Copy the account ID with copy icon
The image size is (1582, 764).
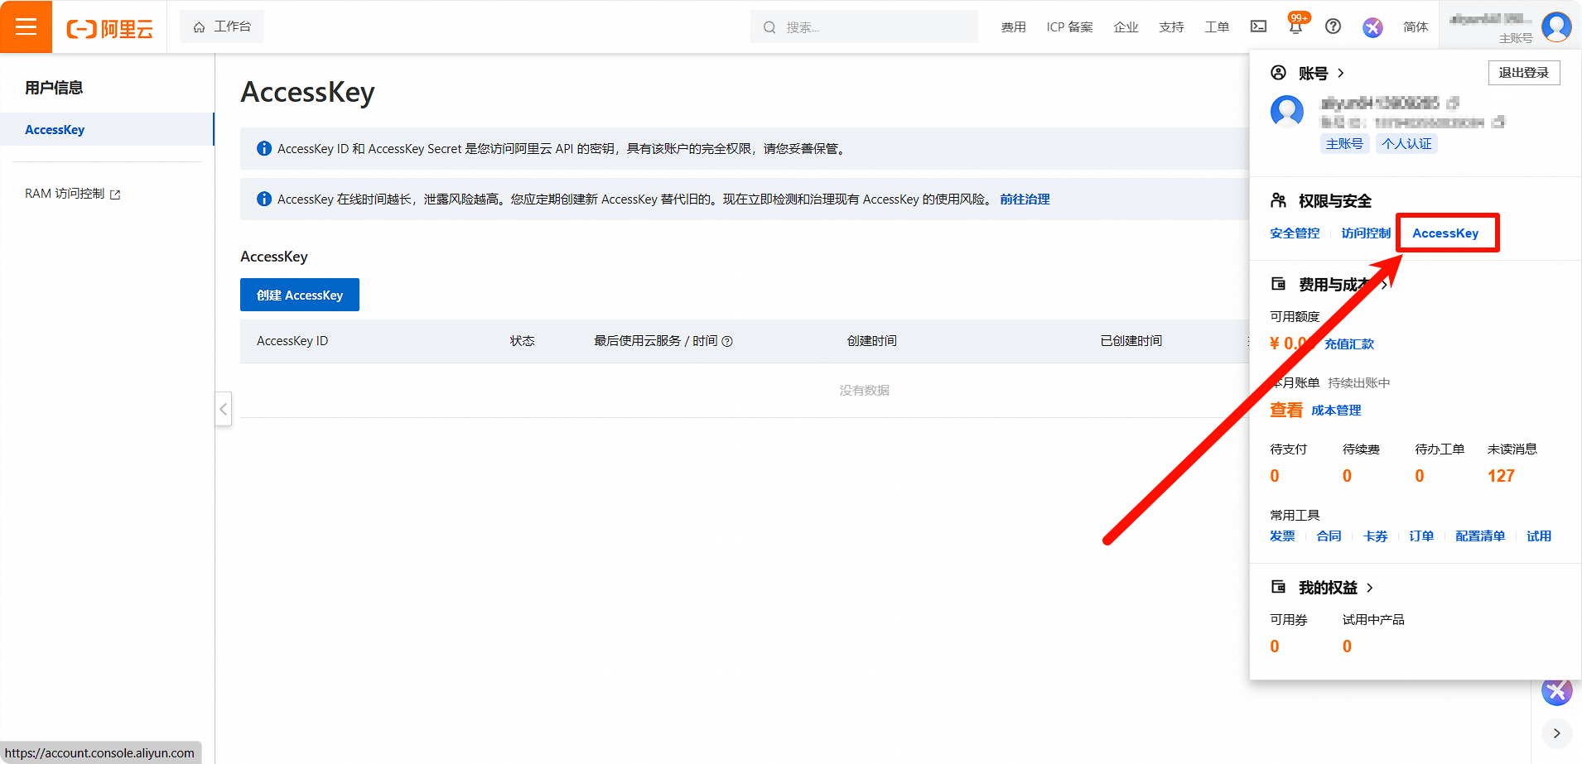tap(1498, 123)
